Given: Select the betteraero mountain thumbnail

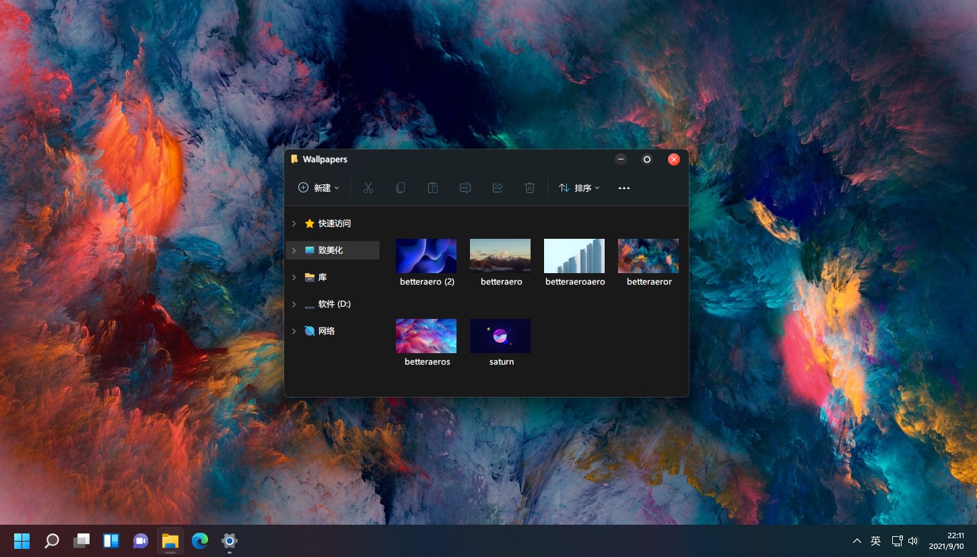Looking at the screenshot, I should click(500, 256).
